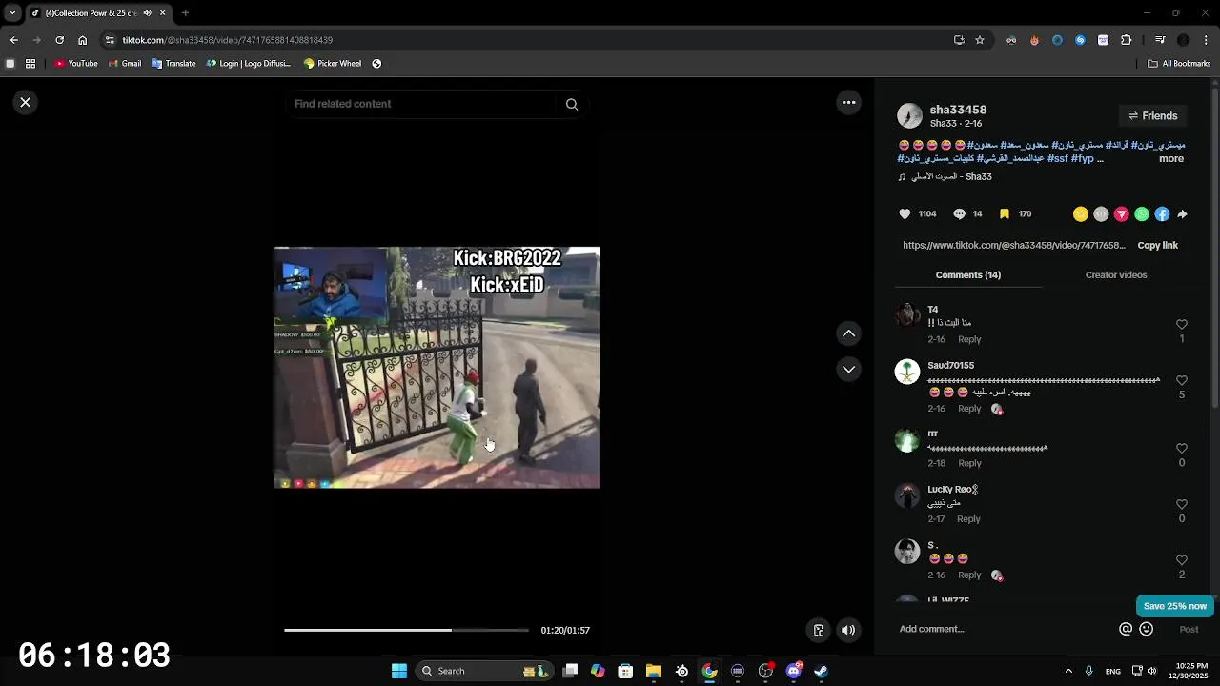This screenshot has height=686, width=1220.
Task: Share video to WhatsApp
Action: pyautogui.click(x=1142, y=214)
